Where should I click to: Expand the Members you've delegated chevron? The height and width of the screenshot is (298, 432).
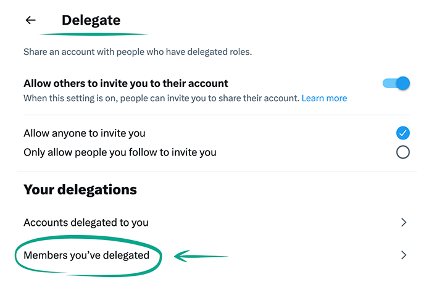click(404, 255)
